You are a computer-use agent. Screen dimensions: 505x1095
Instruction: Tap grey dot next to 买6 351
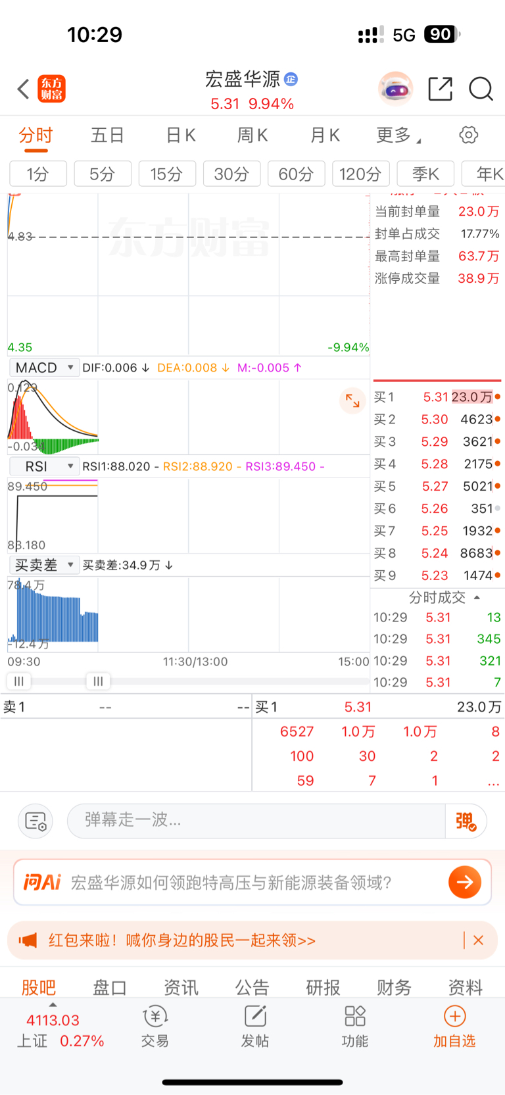click(x=498, y=508)
